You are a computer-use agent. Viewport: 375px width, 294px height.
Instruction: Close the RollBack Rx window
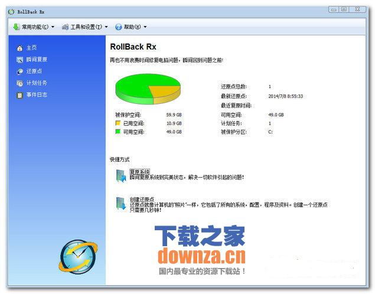pos(357,9)
